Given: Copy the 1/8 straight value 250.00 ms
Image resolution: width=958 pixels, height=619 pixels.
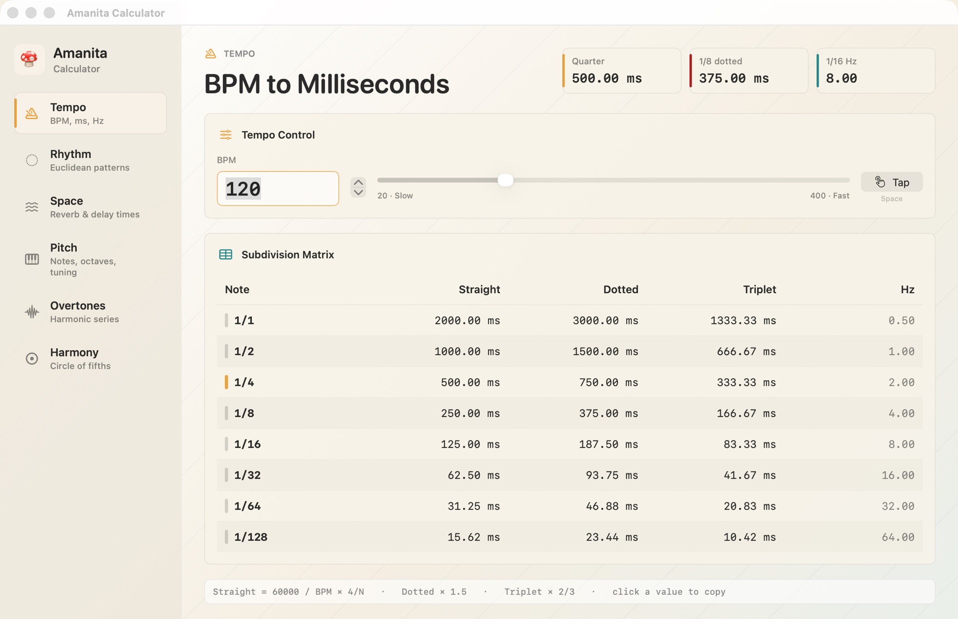Looking at the screenshot, I should click(x=471, y=413).
